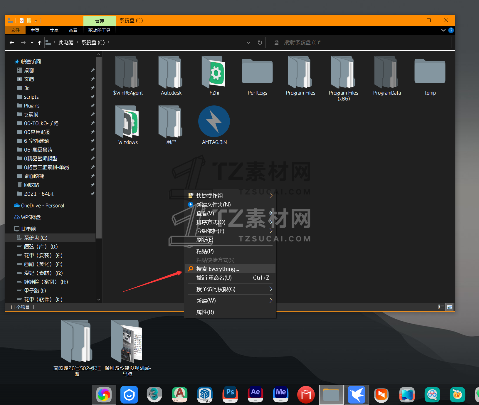Screen dimensions: 479x405
Task: Select the ProgramData folder
Action: pyautogui.click(x=387, y=76)
